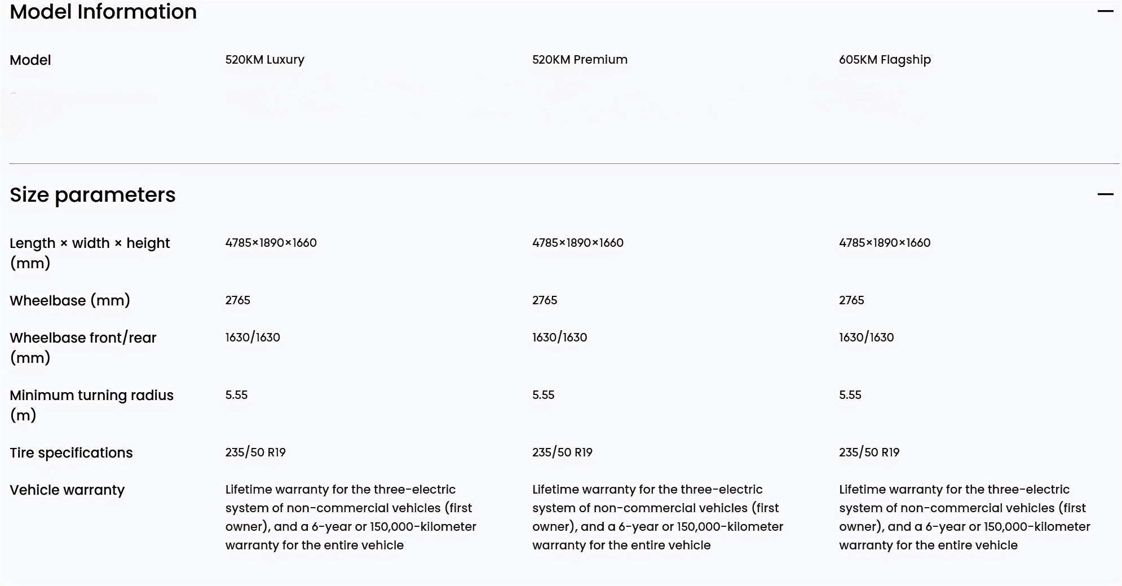Click Premium turning radius value 5.55
The image size is (1122, 586).
[x=544, y=395]
